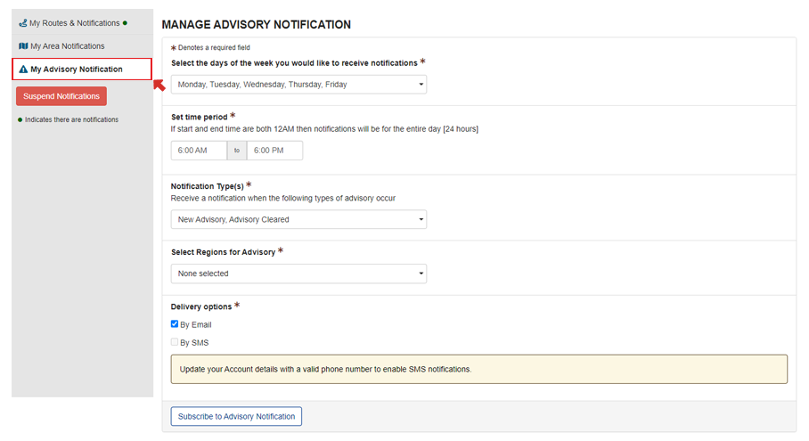Set the 6:00 PM end time field
The image size is (809, 441).
click(x=274, y=150)
